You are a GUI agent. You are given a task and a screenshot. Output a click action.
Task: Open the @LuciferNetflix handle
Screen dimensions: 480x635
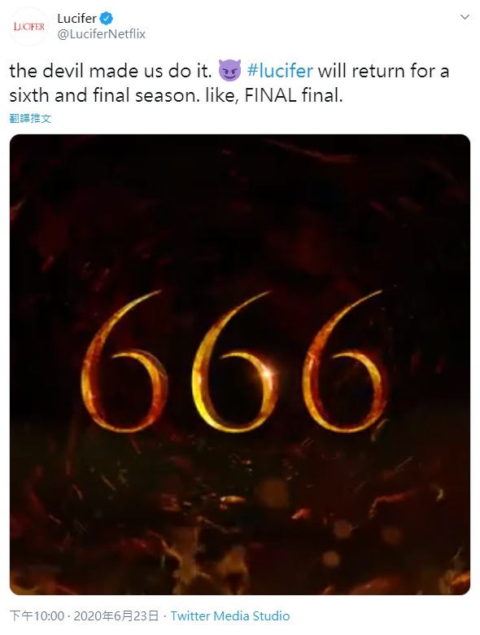point(101,34)
